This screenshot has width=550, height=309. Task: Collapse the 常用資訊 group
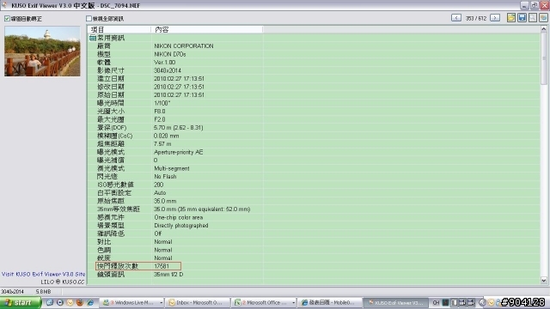[93, 38]
